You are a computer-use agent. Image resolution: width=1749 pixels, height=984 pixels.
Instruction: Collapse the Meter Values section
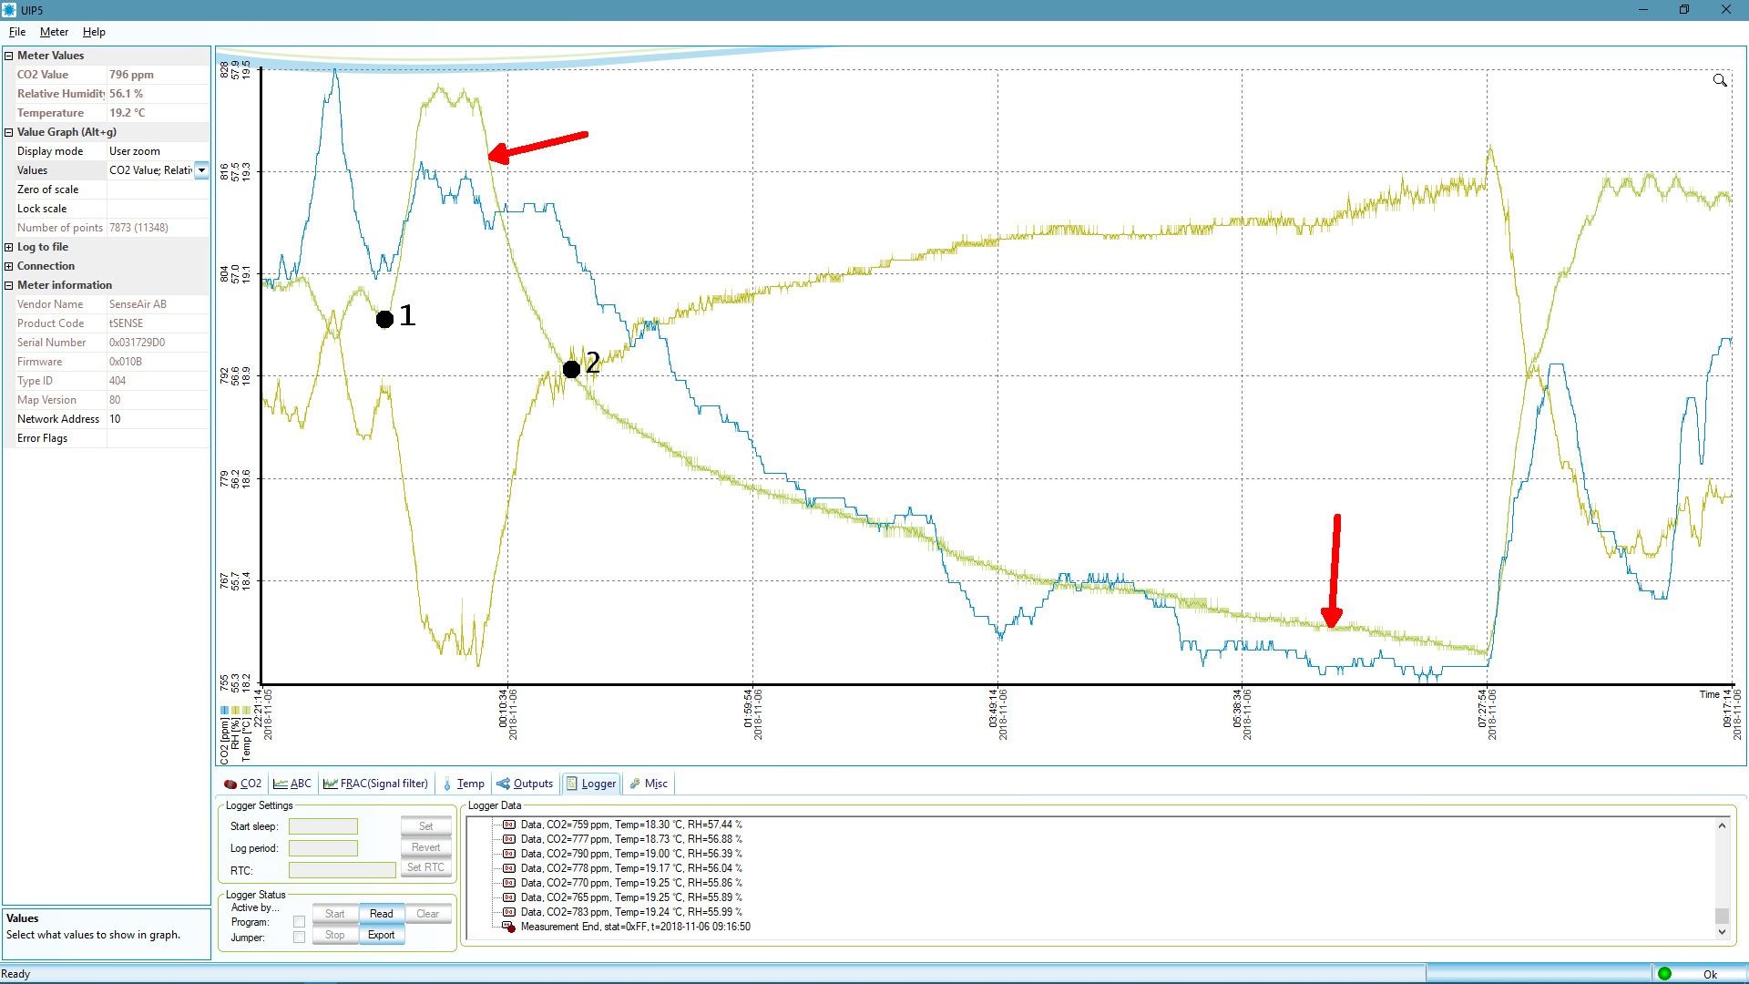[x=9, y=56]
